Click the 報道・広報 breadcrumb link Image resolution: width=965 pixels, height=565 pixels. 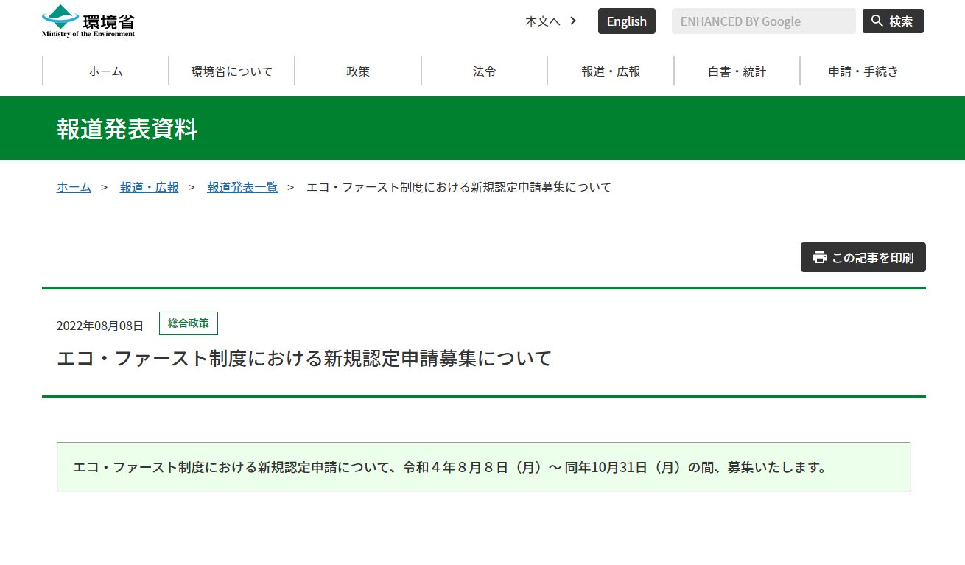coord(149,187)
